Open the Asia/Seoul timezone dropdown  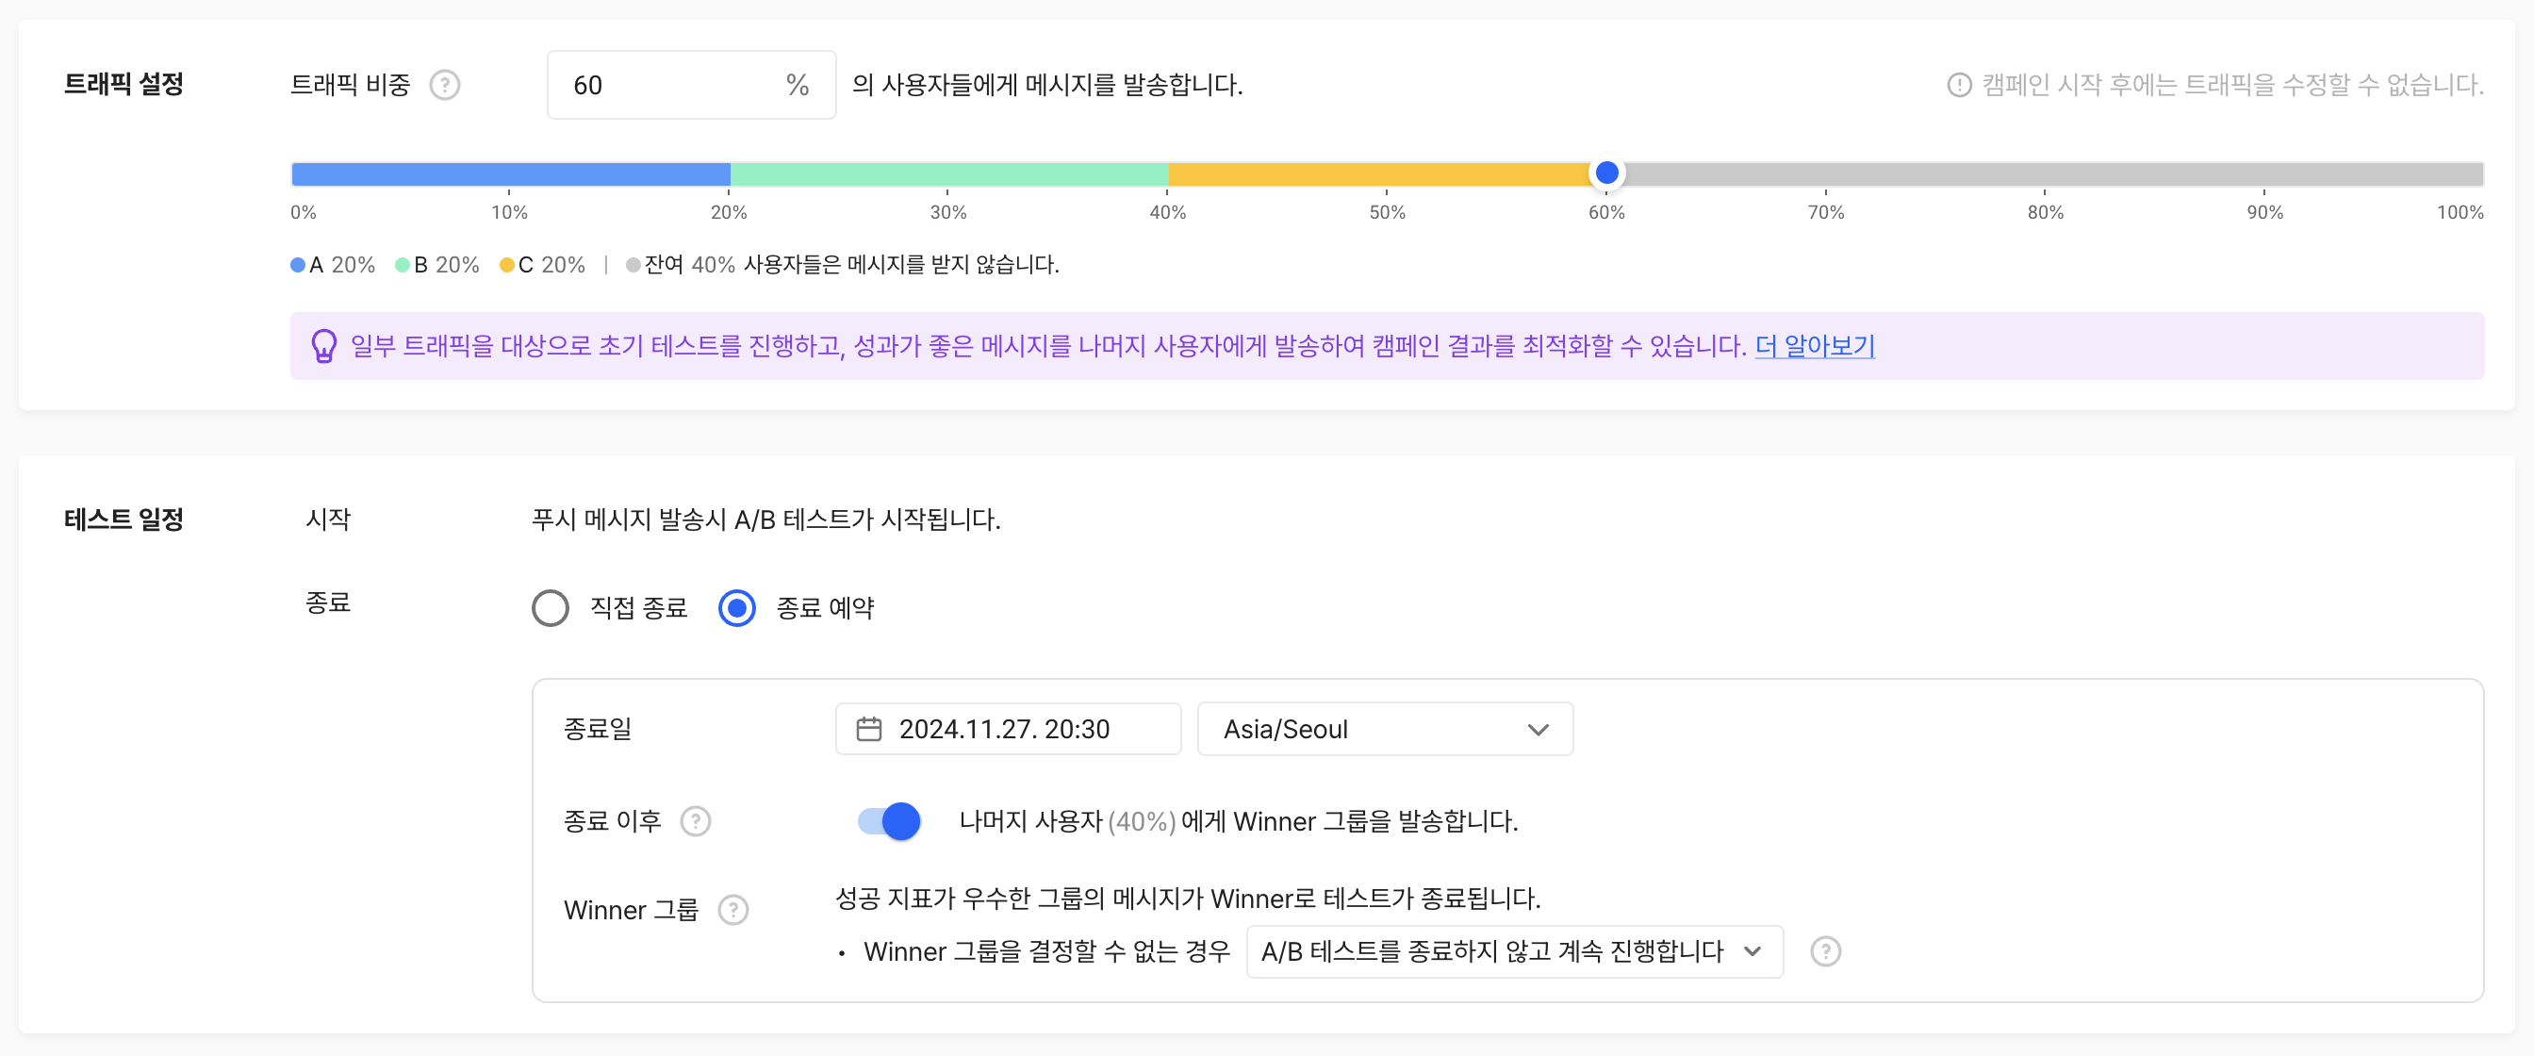tap(1385, 729)
